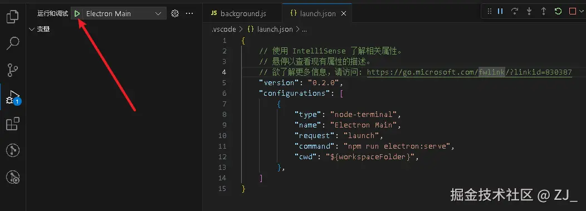This screenshot has width=586, height=211.
Task: Step out in the debug toolbar
Action: click(544, 12)
